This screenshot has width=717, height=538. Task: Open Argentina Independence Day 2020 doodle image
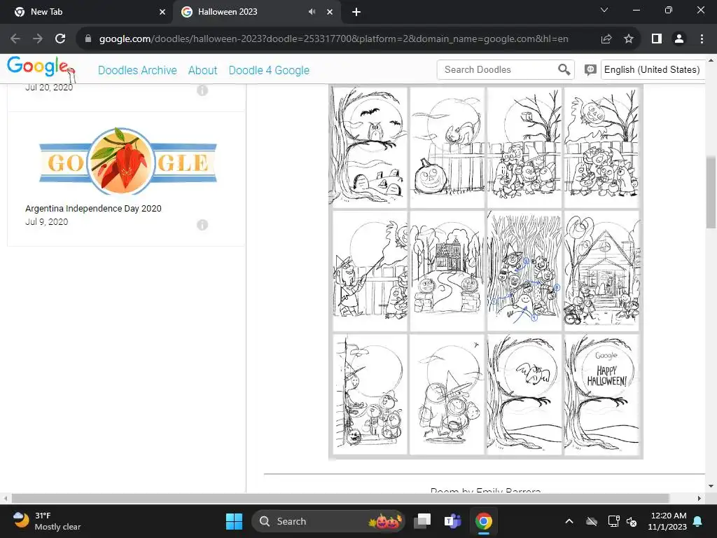click(127, 161)
